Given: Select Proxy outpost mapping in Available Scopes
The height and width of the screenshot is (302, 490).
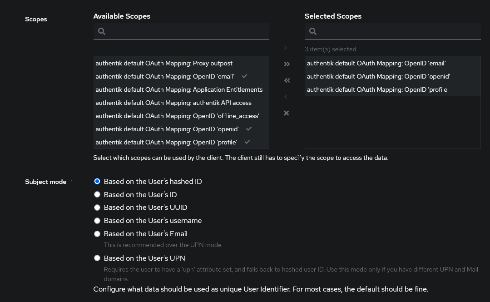Looking at the screenshot, I should click(181, 63).
